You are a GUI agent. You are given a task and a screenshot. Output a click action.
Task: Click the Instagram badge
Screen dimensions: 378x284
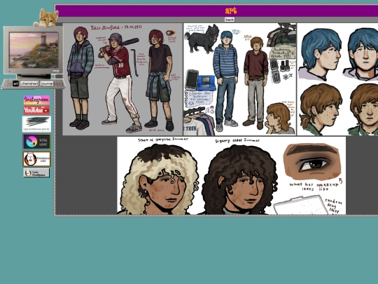(36, 100)
